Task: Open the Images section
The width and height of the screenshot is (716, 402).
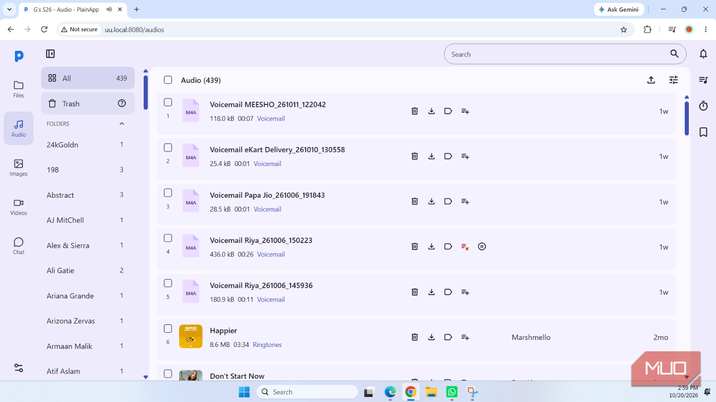Action: (19, 167)
